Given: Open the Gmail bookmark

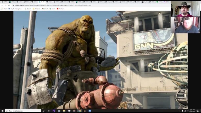Looking at the screenshot, I should [45, 9].
